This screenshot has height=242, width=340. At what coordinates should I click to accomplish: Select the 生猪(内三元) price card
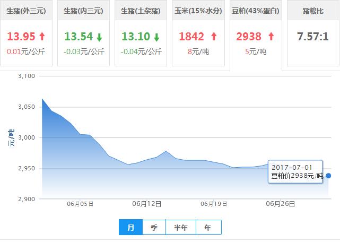tap(83, 33)
